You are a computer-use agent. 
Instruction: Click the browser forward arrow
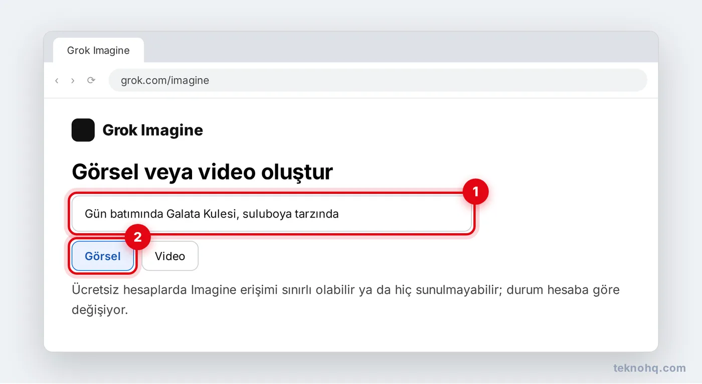[x=73, y=80]
